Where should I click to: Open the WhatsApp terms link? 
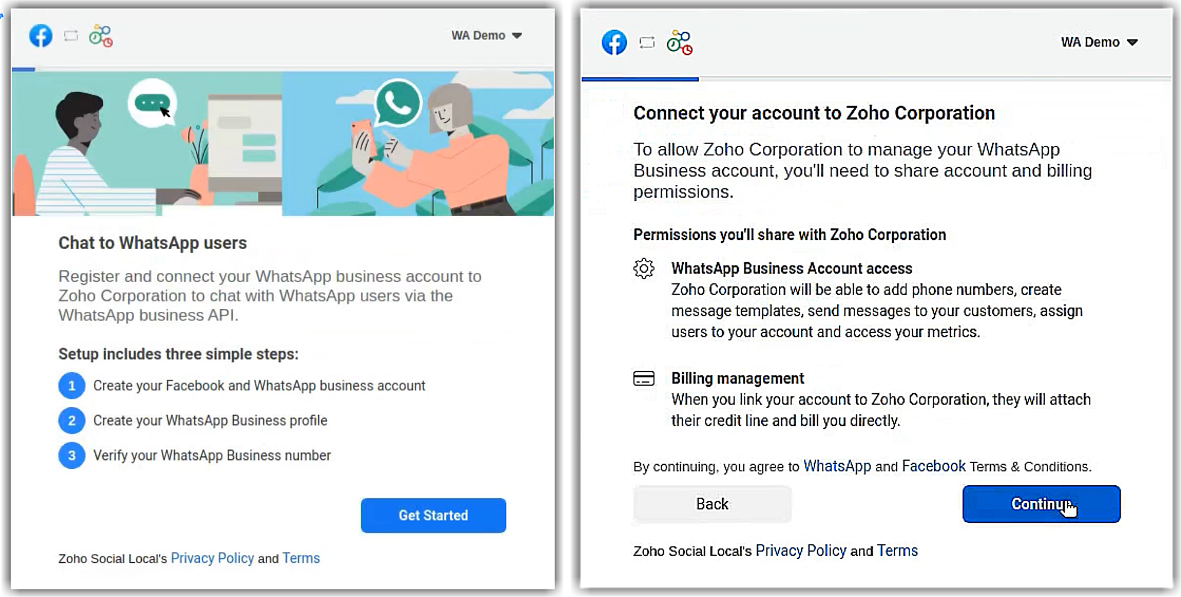(x=837, y=466)
